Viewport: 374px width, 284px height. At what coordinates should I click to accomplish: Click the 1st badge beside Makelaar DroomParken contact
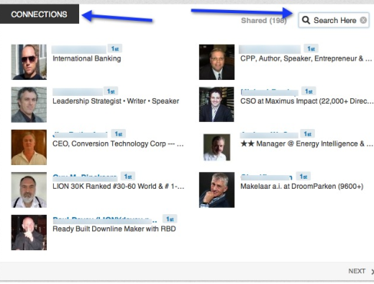click(x=303, y=177)
